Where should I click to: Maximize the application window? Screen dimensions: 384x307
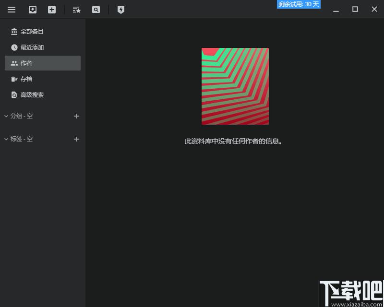tap(355, 9)
